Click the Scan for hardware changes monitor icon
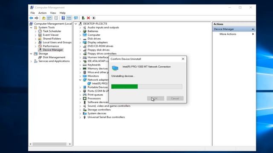This screenshot has height=153, width=273. [x=76, y=18]
